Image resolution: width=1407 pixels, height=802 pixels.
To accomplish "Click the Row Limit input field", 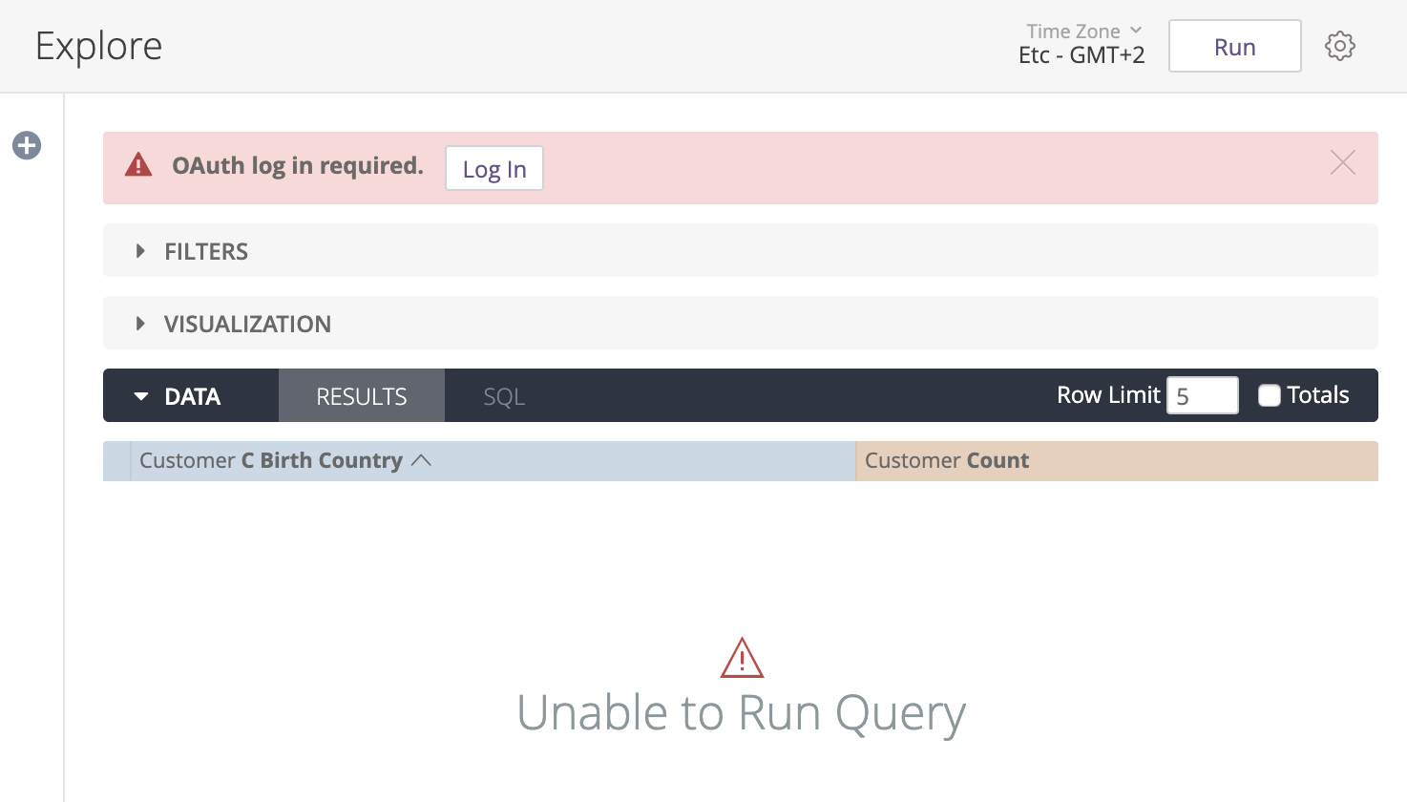I will coord(1202,394).
